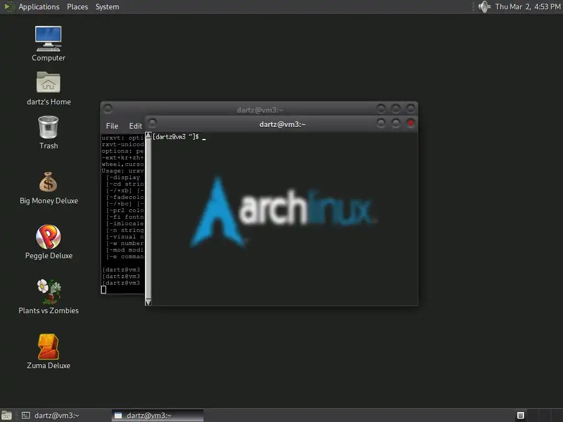
Task: Click the front terminal's scrollbar track
Action: tap(148, 219)
